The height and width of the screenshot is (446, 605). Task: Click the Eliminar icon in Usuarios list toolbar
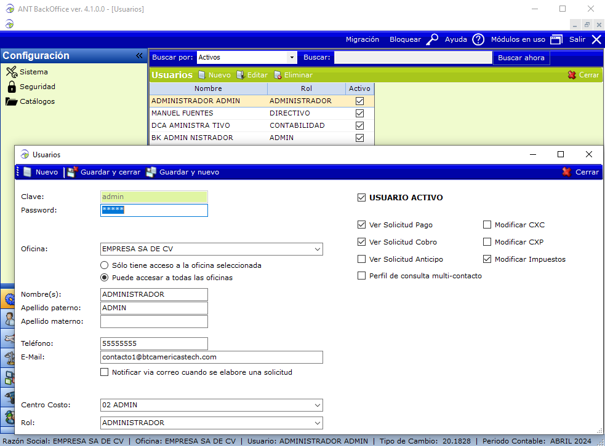click(x=278, y=75)
